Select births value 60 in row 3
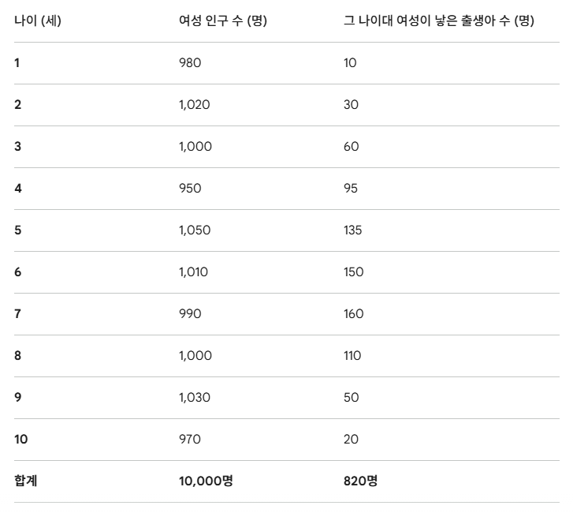The width and height of the screenshot is (573, 513). pyautogui.click(x=352, y=147)
